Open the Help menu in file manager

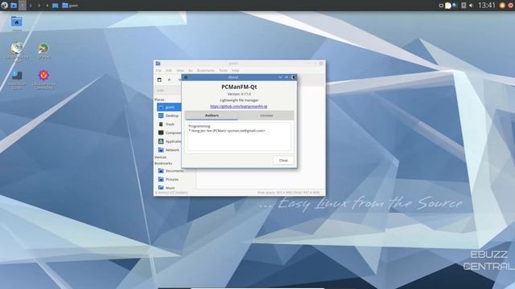tap(235, 71)
